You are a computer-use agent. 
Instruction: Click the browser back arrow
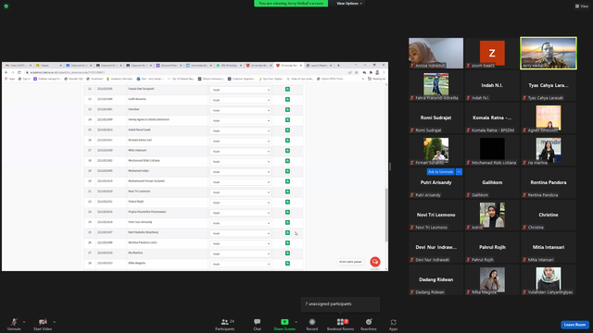[x=6, y=72]
